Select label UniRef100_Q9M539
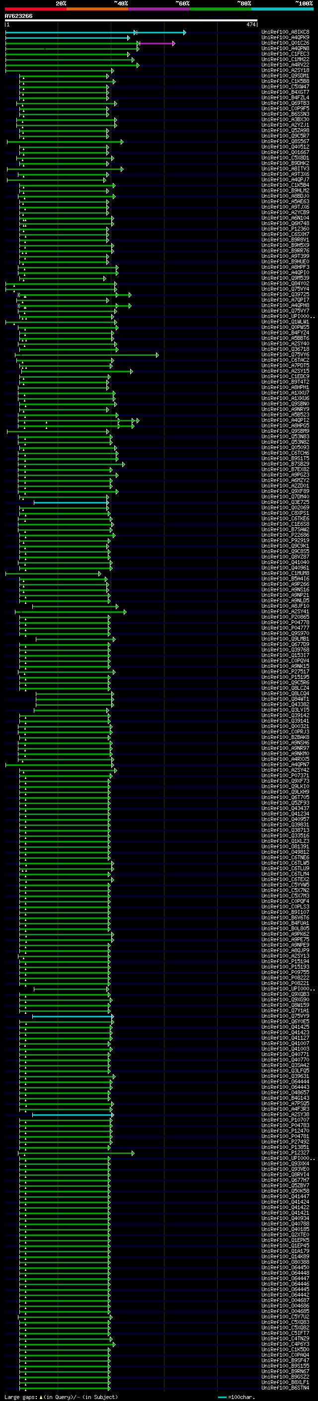The width and height of the screenshot is (318, 1401). coord(285,278)
